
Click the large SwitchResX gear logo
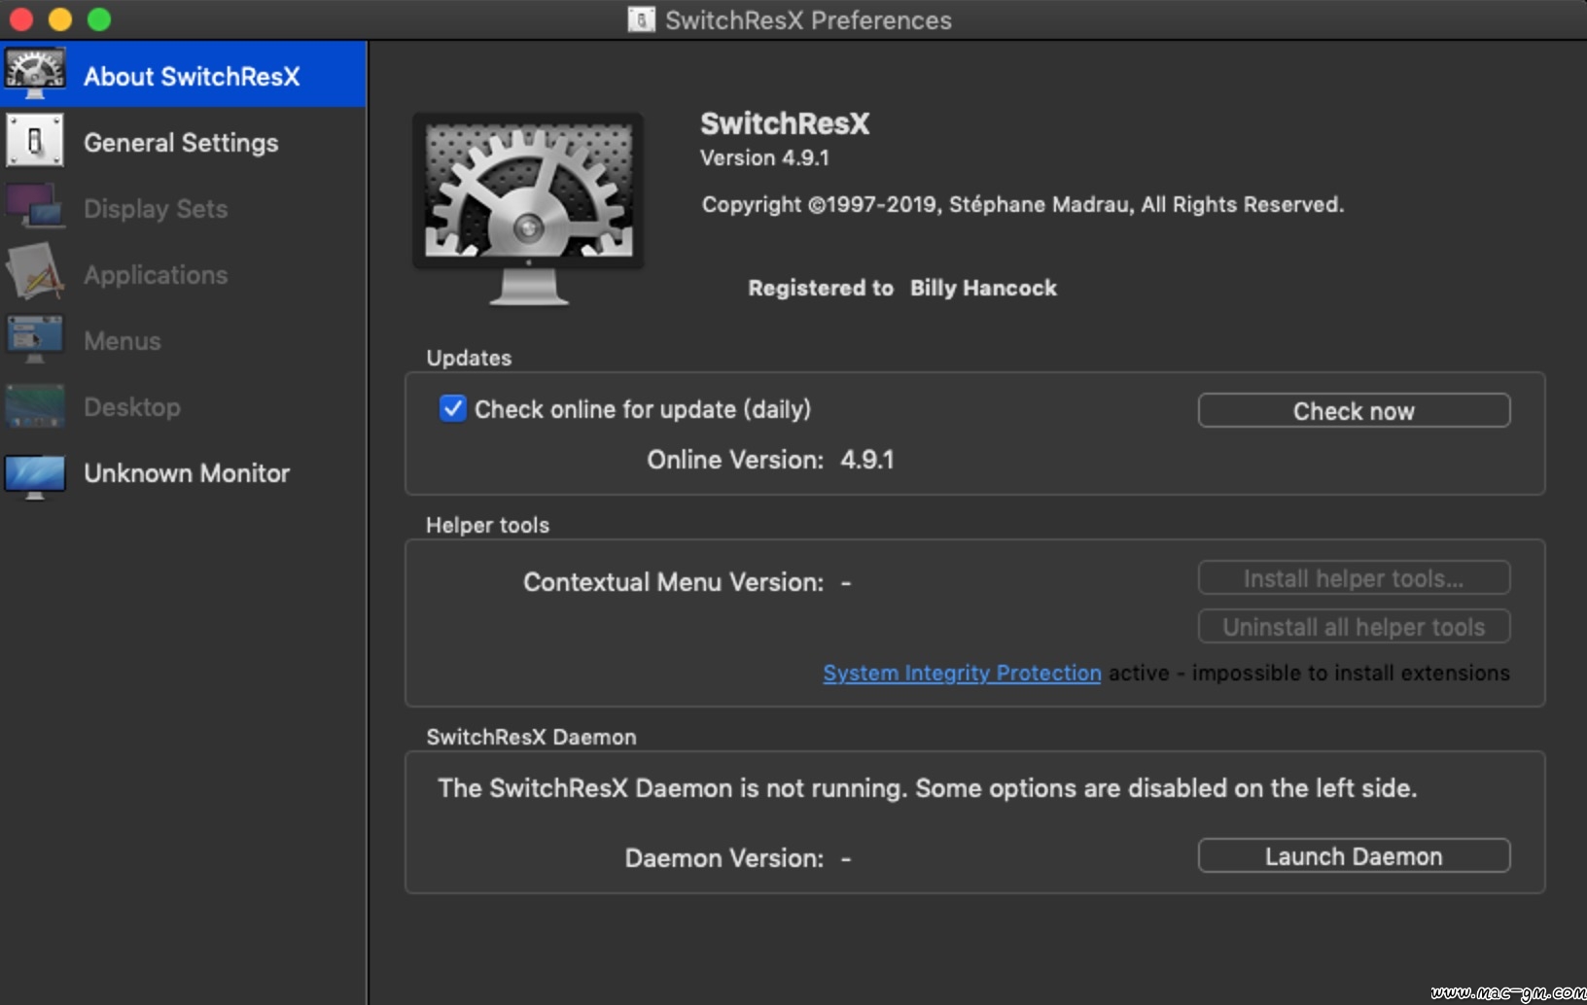click(x=528, y=208)
